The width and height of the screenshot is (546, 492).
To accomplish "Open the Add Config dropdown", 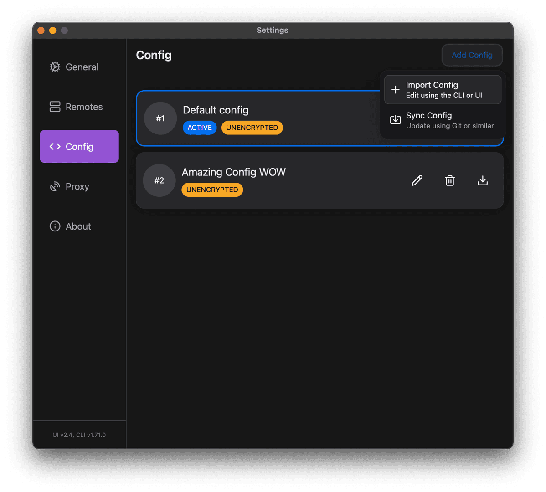I will pos(472,55).
